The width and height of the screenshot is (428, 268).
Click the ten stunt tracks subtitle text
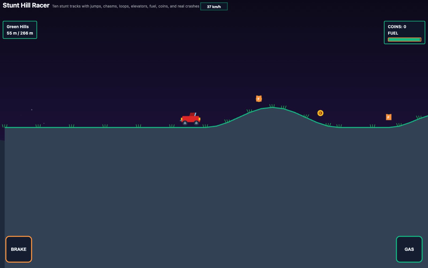[x=126, y=6]
